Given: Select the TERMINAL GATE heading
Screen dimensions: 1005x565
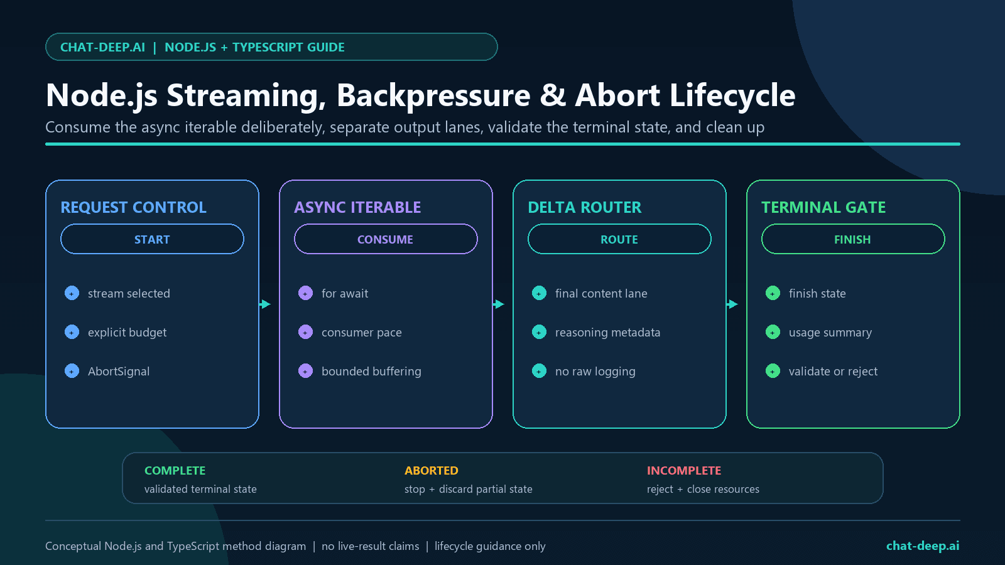Looking at the screenshot, I should point(823,207).
